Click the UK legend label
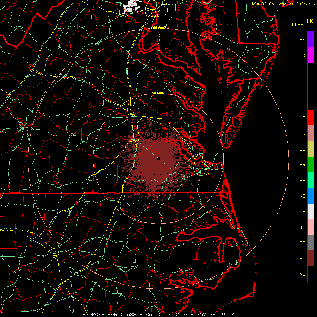The image size is (317, 317). [x=302, y=56]
